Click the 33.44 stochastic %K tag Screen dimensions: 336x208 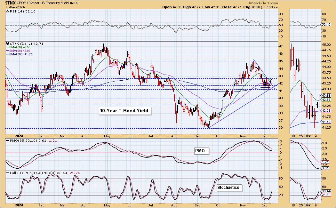click(x=326, y=191)
